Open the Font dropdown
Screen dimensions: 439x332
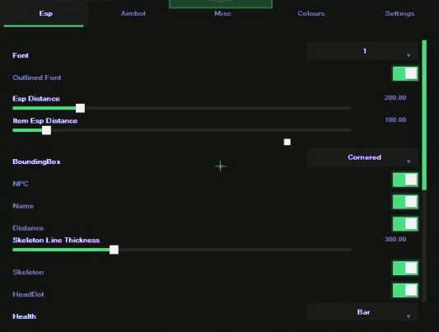point(362,52)
